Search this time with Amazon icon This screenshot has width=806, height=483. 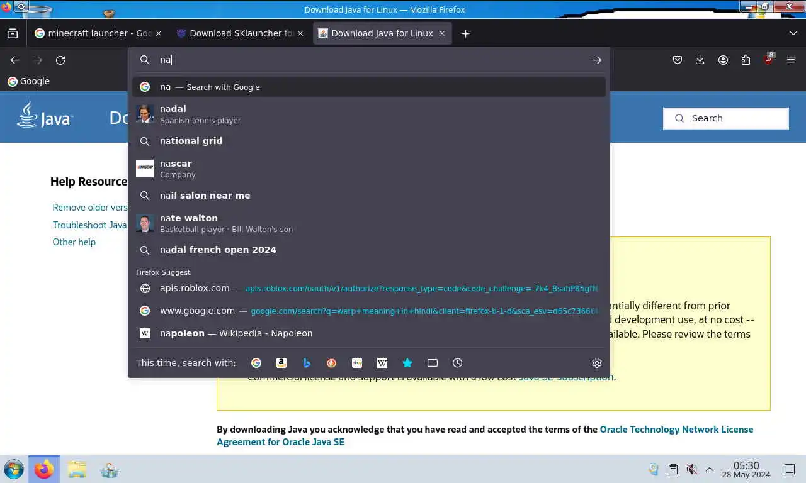point(281,363)
